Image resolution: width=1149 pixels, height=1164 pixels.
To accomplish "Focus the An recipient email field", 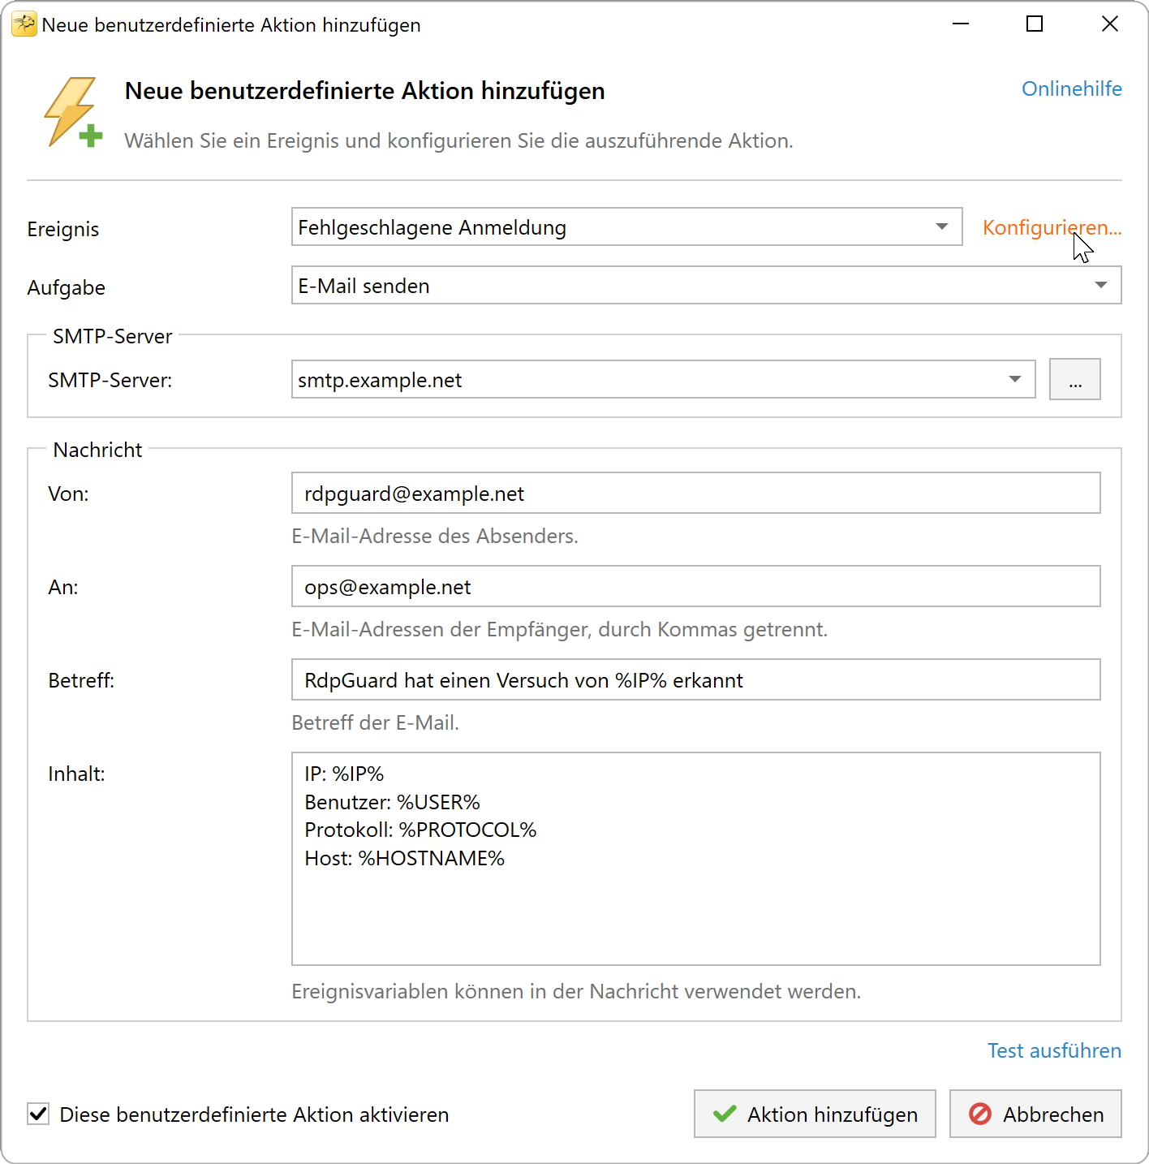I will tap(695, 587).
